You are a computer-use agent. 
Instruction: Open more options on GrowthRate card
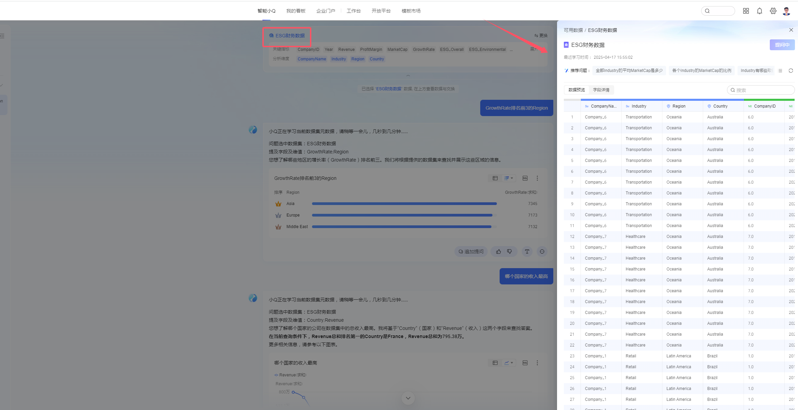click(x=537, y=178)
